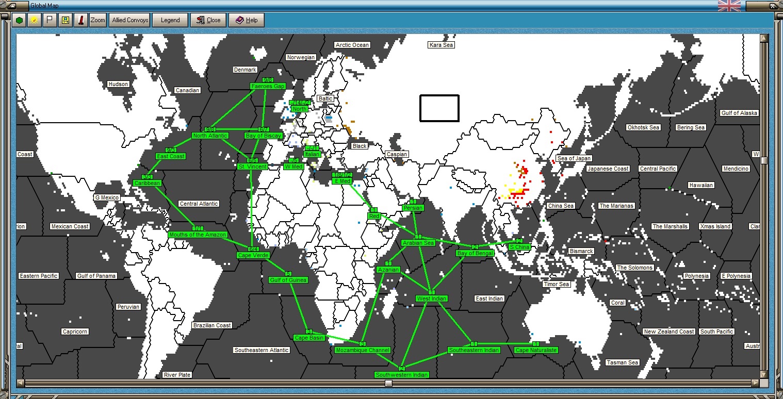Open the Allied Convoys view
Image resolution: width=783 pixels, height=399 pixels.
tap(130, 20)
